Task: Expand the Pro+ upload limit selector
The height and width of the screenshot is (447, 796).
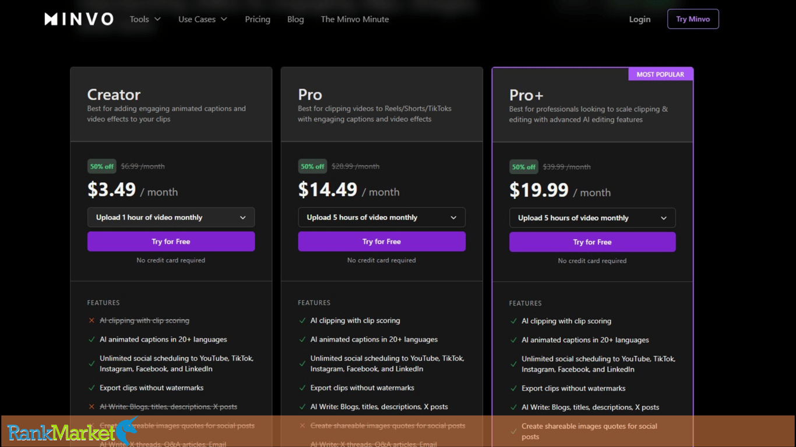Action: tap(592, 218)
